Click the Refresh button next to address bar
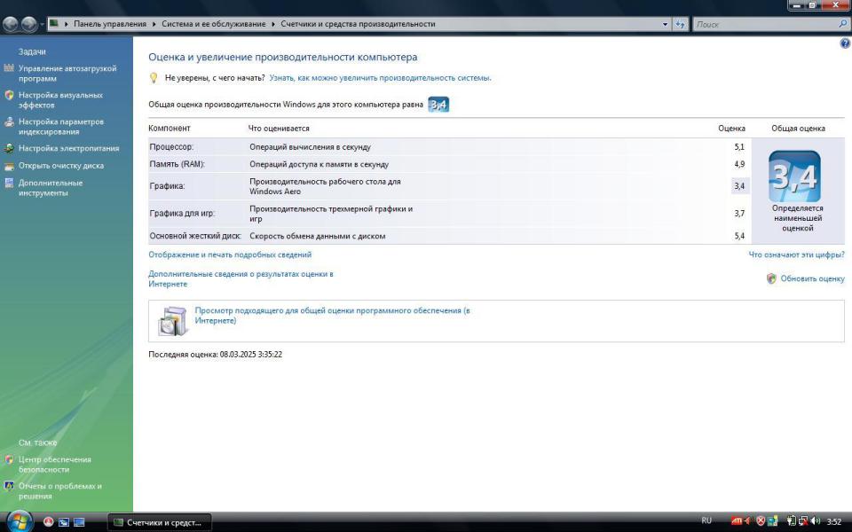852x532 pixels. [x=681, y=24]
